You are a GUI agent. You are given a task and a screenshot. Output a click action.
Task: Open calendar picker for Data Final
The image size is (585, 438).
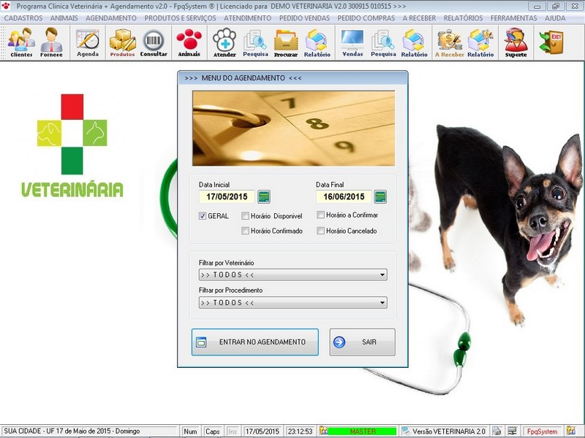380,196
